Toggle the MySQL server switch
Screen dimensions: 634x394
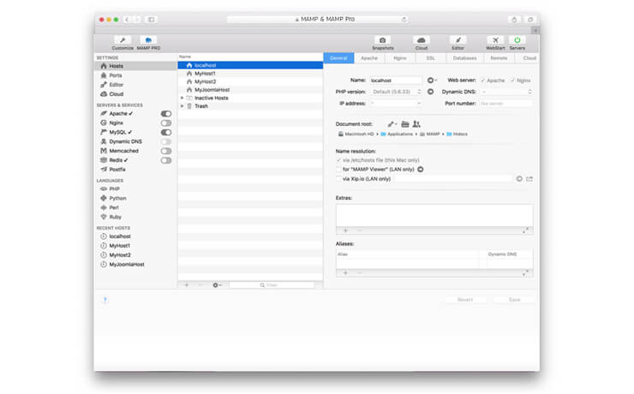point(165,132)
